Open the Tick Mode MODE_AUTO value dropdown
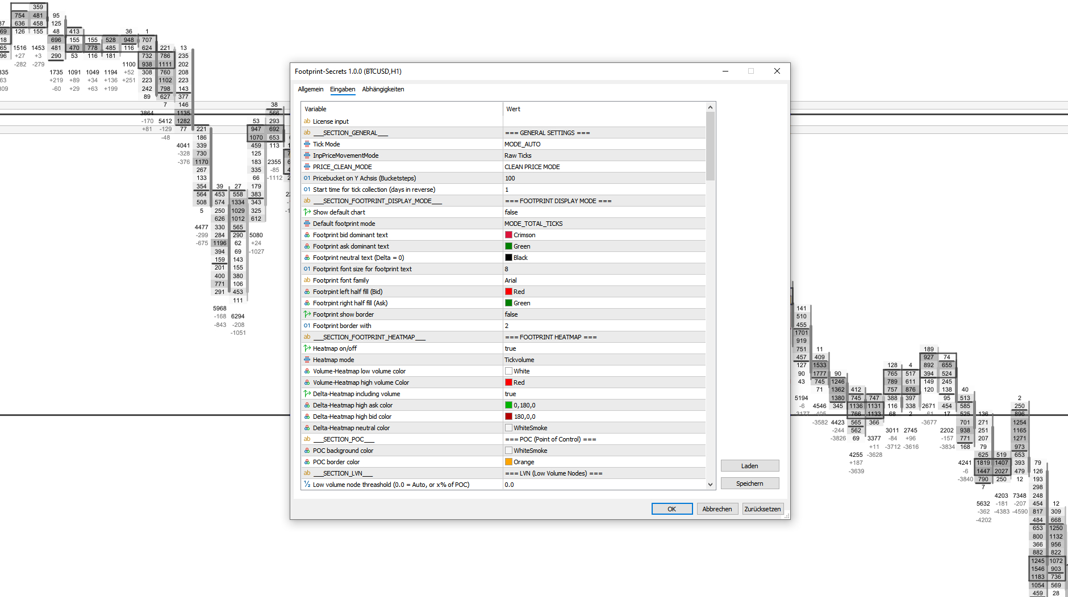 tap(603, 144)
